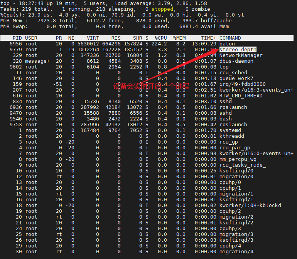The width and height of the screenshot is (297, 259).
Task: Select PID 9779 of stereo_depth
Action: (16, 50)
